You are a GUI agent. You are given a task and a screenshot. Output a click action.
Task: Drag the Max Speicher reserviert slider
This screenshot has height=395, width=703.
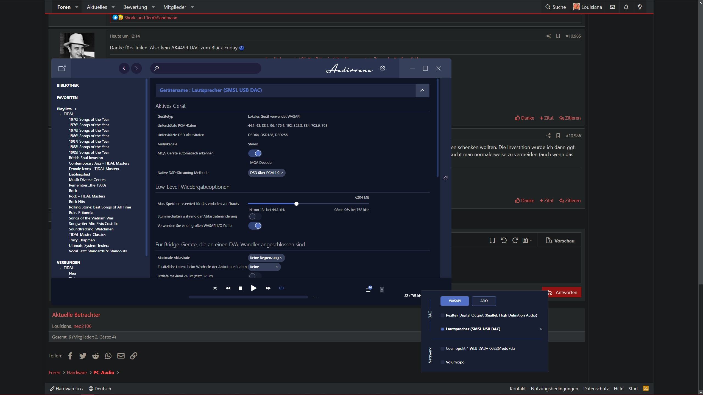pos(297,203)
